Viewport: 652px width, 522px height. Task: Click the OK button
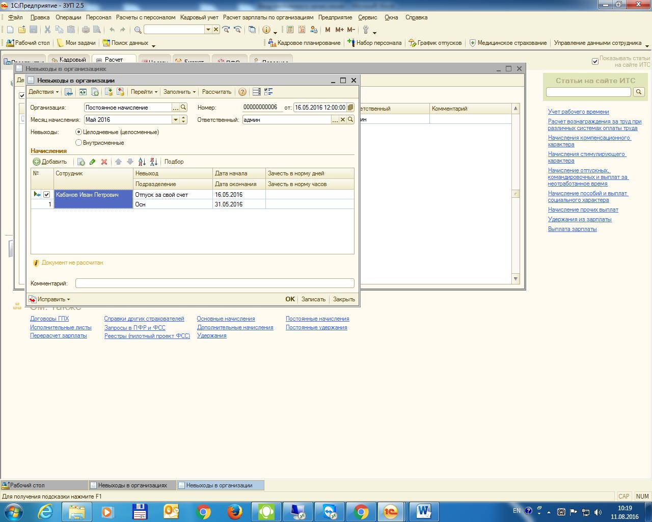[290, 299]
